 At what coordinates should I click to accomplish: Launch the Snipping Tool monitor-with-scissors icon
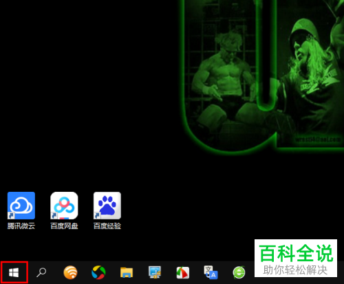tap(155, 272)
